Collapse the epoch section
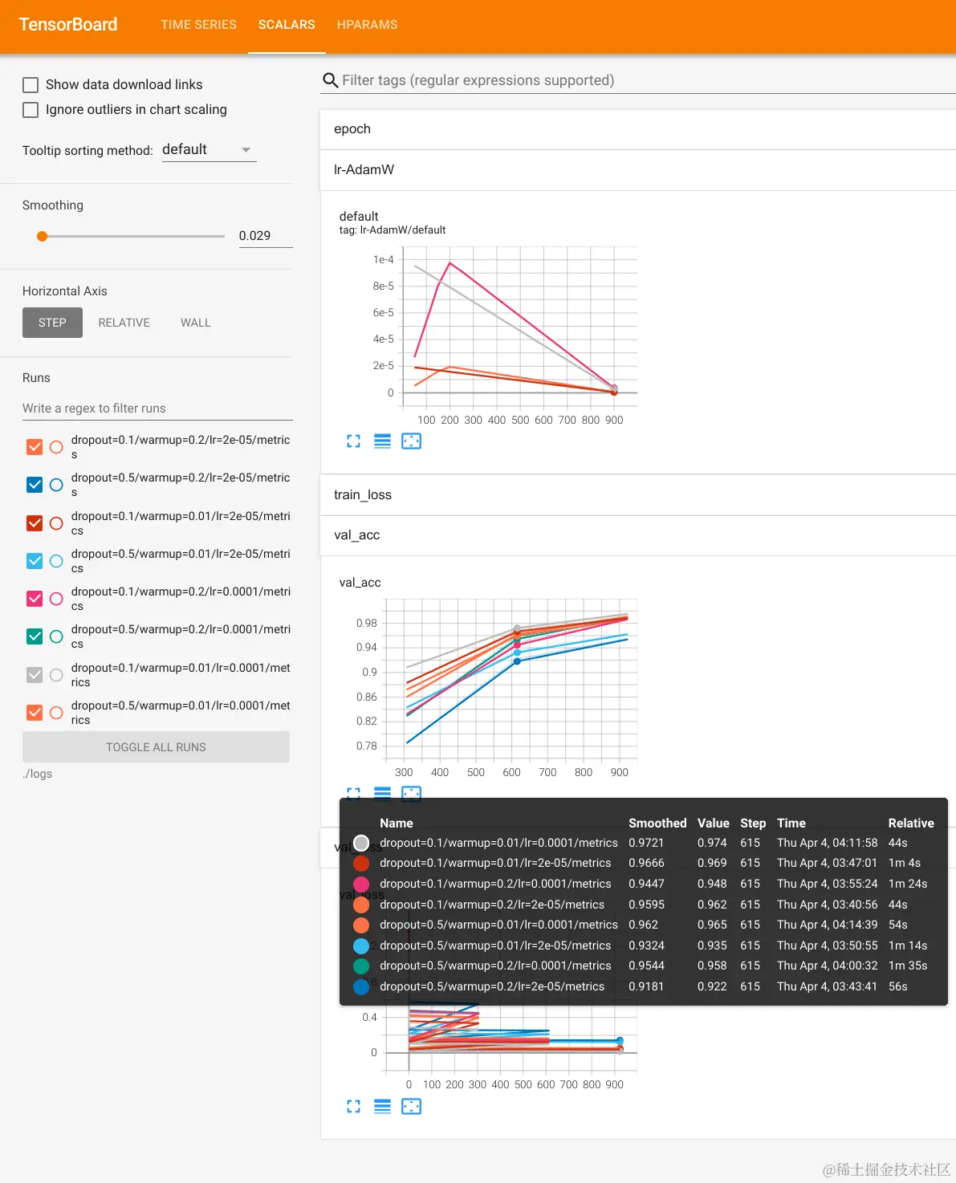The width and height of the screenshot is (956, 1183). [637, 129]
